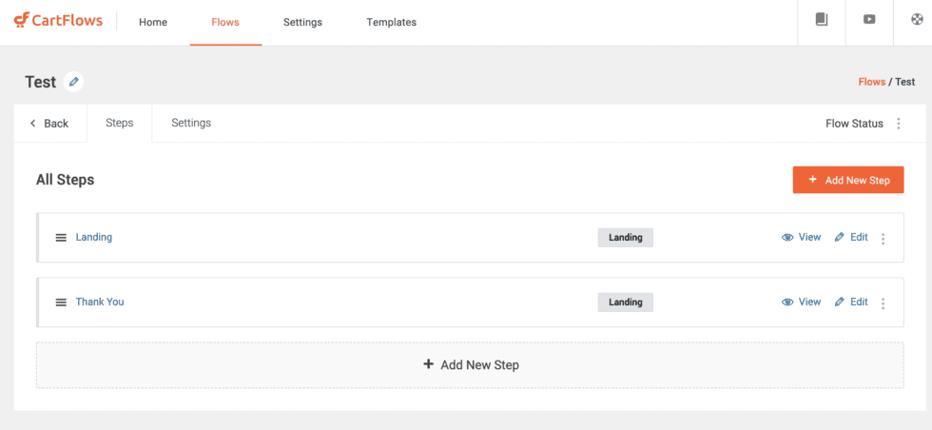This screenshot has height=430, width=932.
Task: Click Edit for the Landing step
Action: click(851, 237)
